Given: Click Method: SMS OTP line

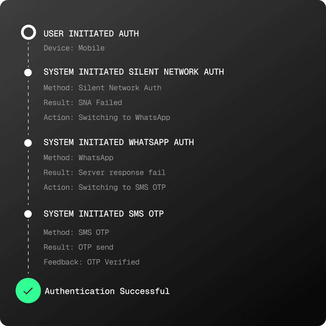Looking at the screenshot, I should (76, 232).
